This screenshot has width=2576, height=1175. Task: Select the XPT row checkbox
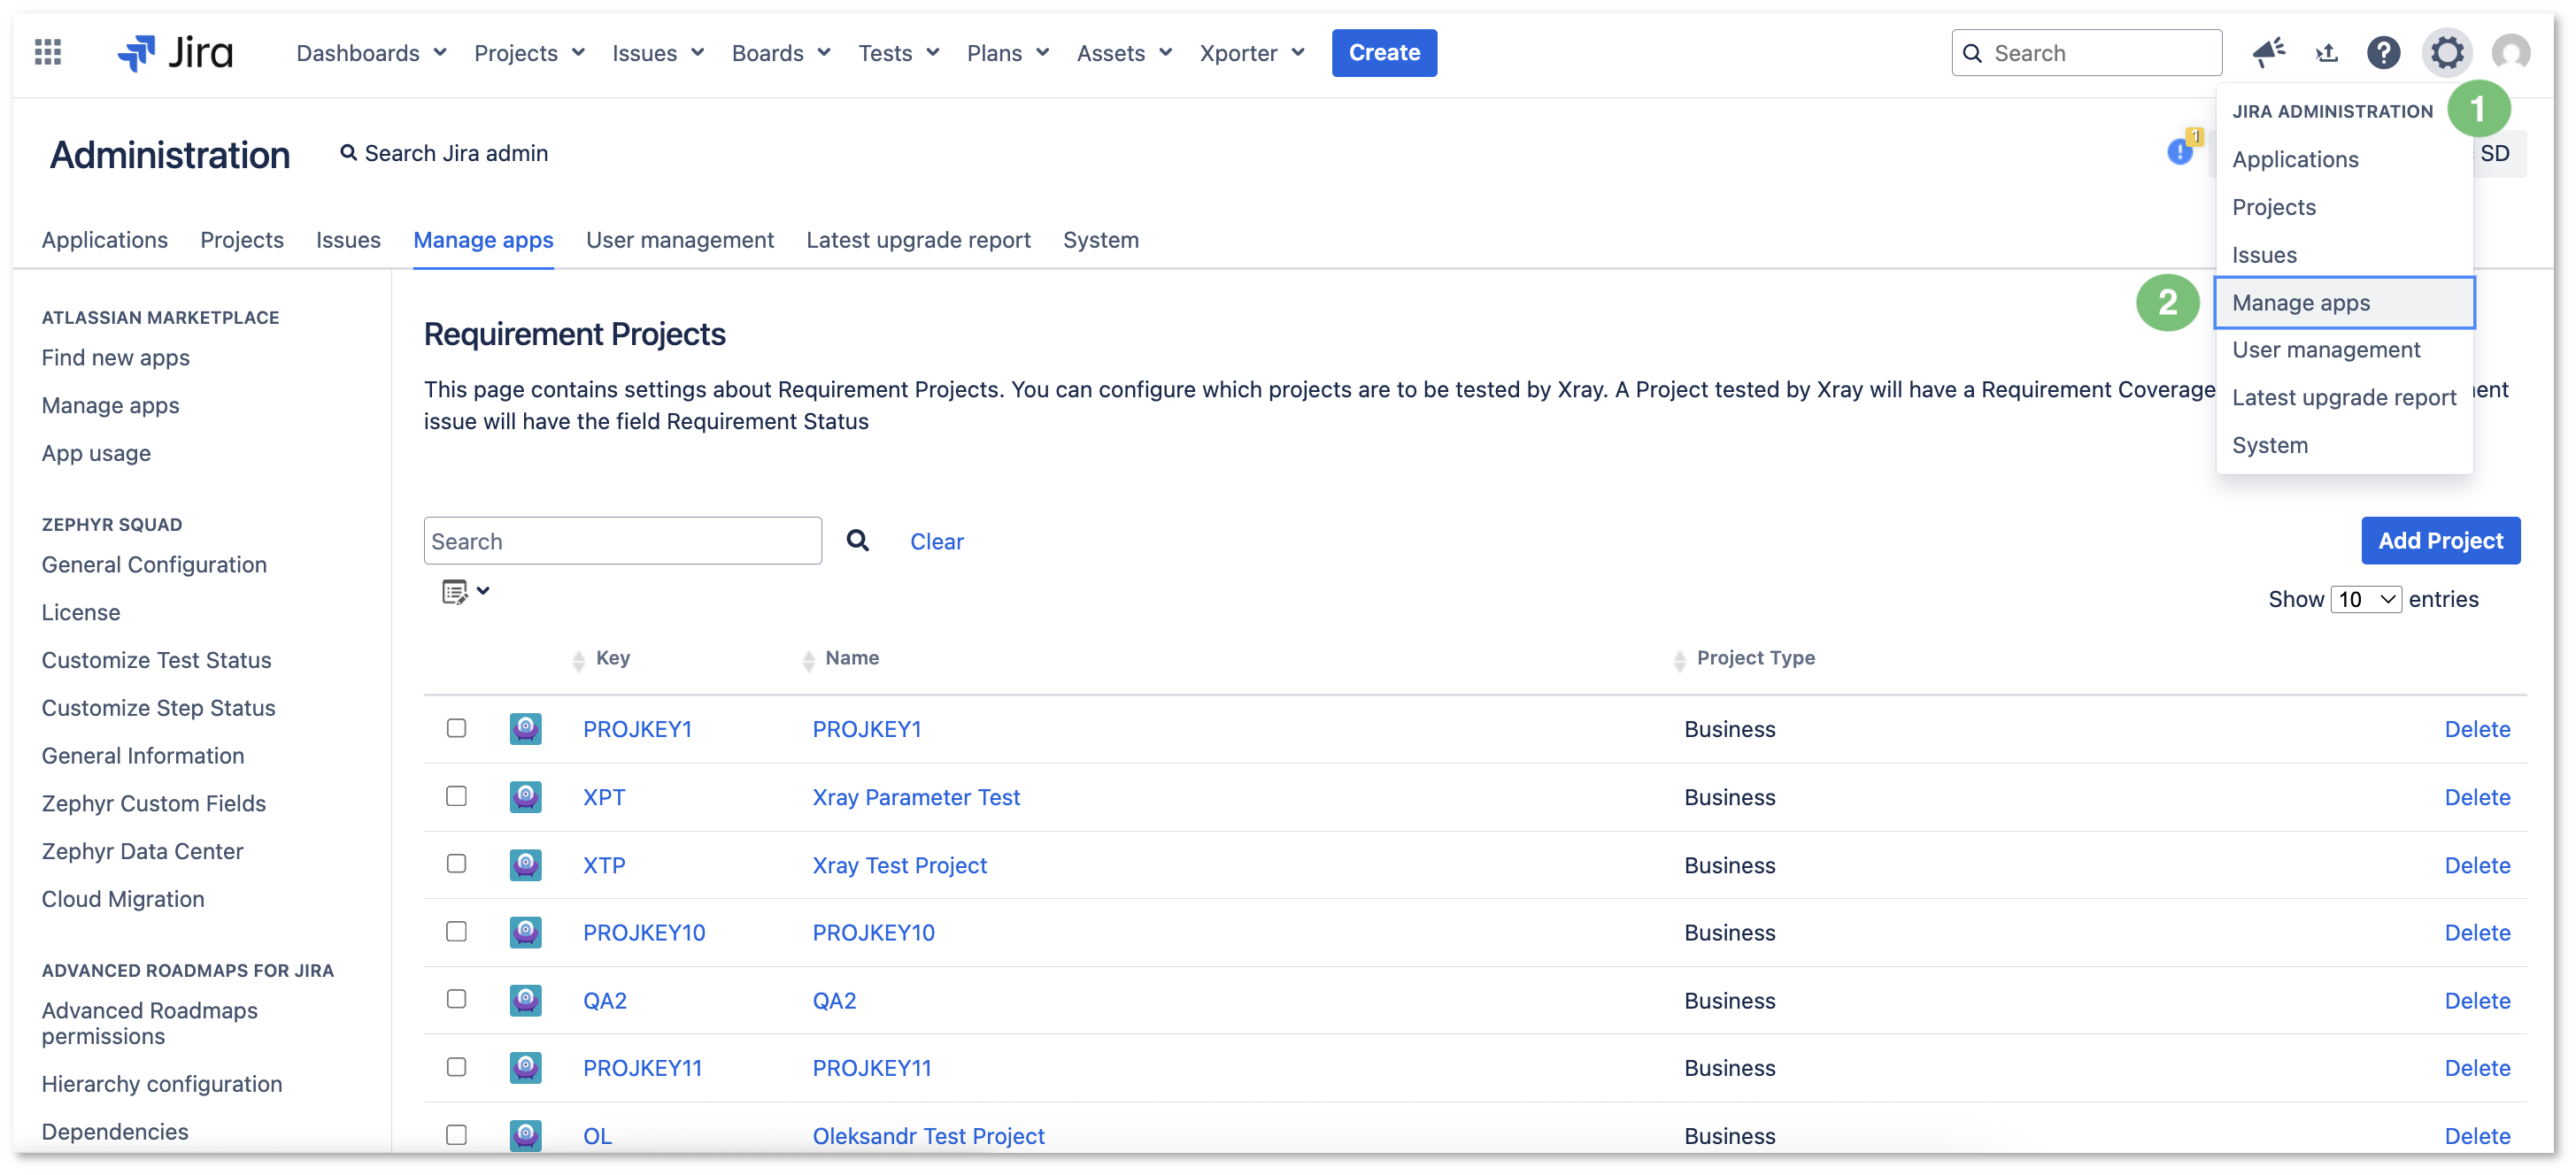[x=456, y=796]
